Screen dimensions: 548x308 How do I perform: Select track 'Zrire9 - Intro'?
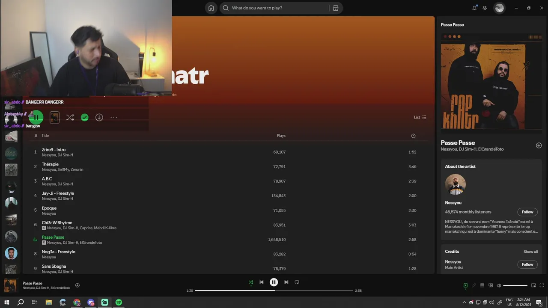[54, 150]
